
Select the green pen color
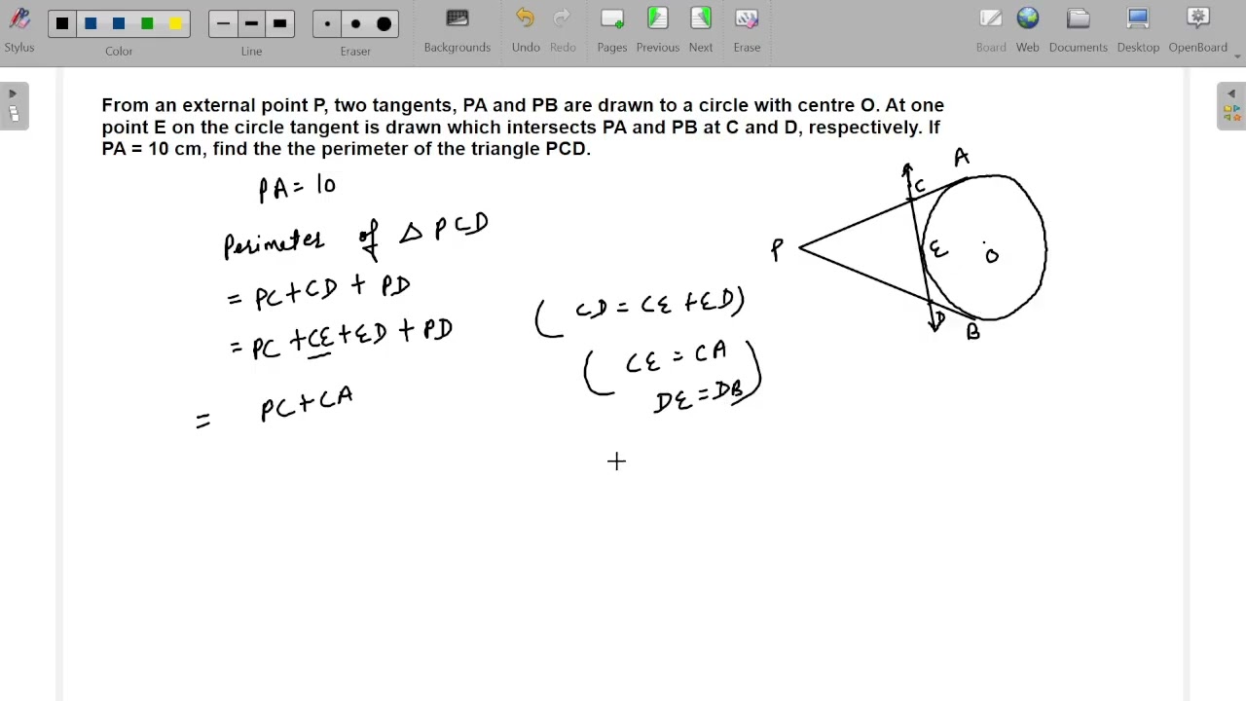(147, 23)
